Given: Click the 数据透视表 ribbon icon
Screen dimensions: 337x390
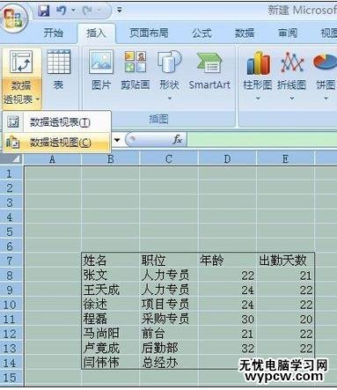Looking at the screenshot, I should (21, 62).
